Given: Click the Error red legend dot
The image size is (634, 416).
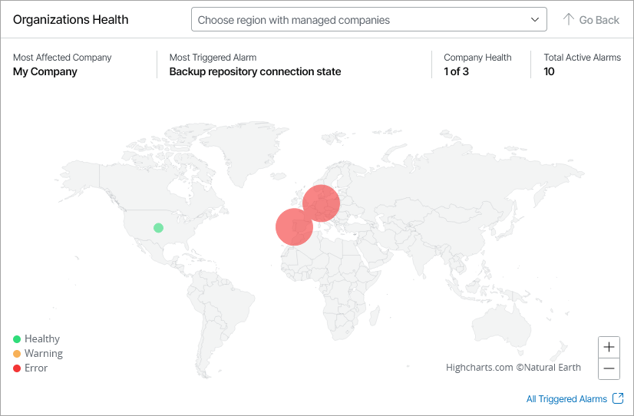Looking at the screenshot, I should 17,368.
